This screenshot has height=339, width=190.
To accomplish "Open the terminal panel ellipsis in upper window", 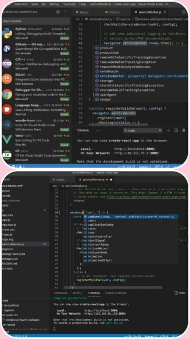I will pyautogui.click(x=98, y=130).
